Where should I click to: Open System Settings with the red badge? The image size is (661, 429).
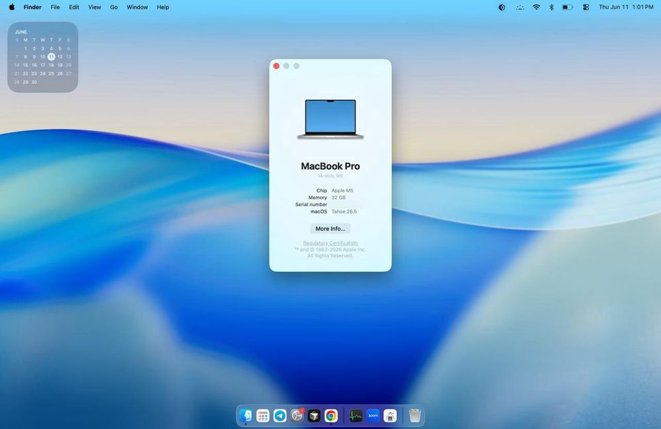pos(297,416)
